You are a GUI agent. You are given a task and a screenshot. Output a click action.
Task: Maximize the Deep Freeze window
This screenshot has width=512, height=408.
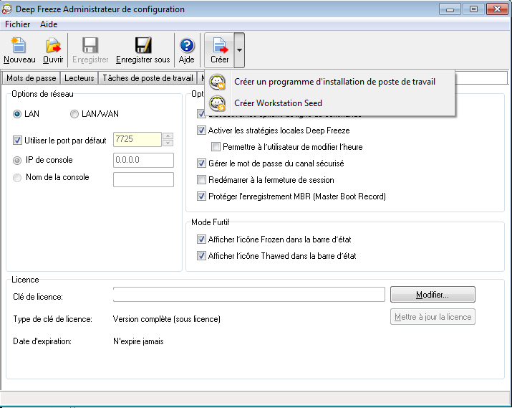[473, 9]
